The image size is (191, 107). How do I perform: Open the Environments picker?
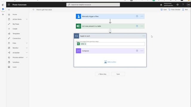pyautogui.click(x=168, y=5)
